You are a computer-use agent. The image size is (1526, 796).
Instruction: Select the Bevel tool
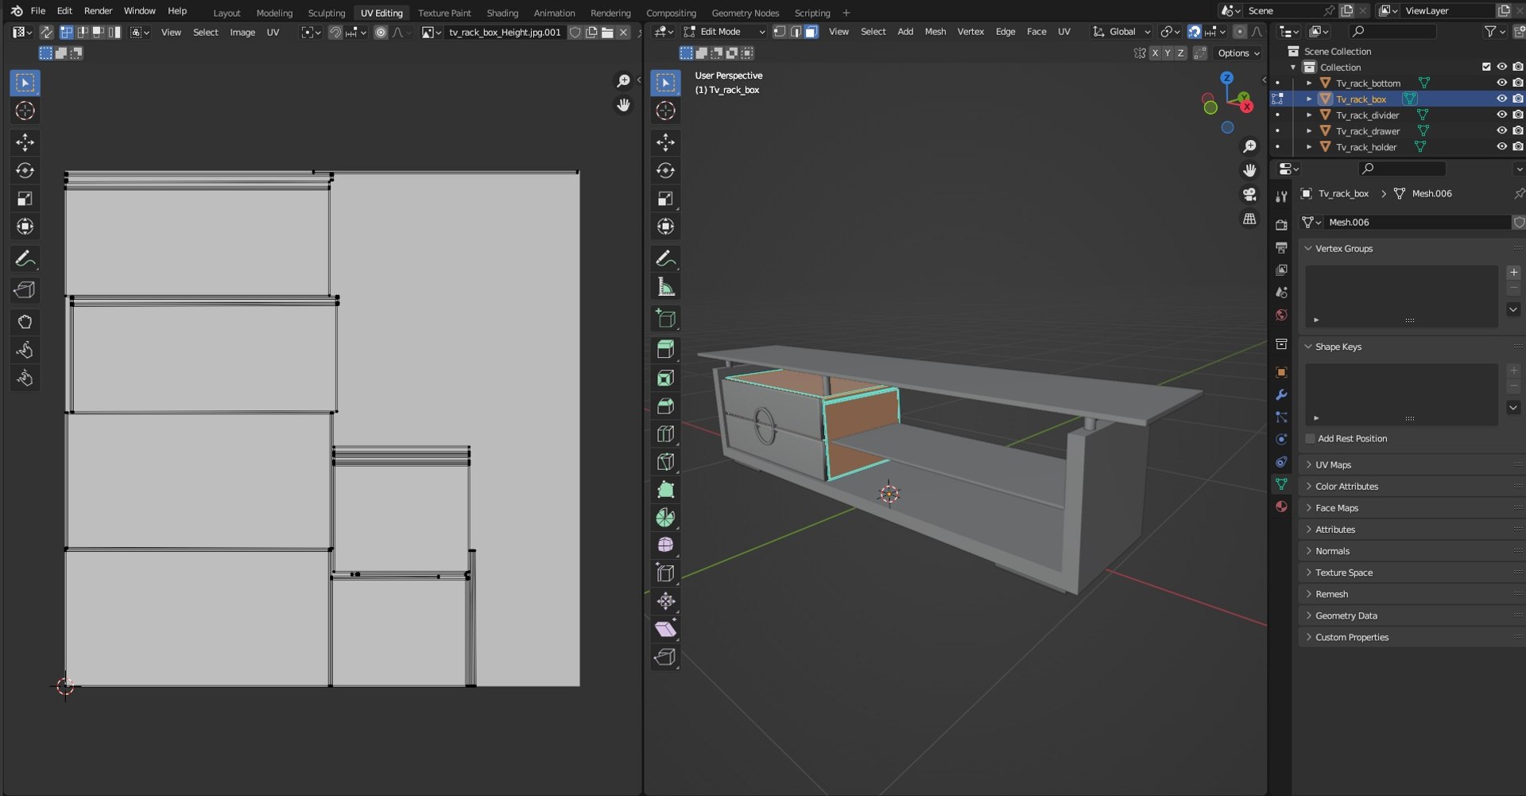coord(665,406)
